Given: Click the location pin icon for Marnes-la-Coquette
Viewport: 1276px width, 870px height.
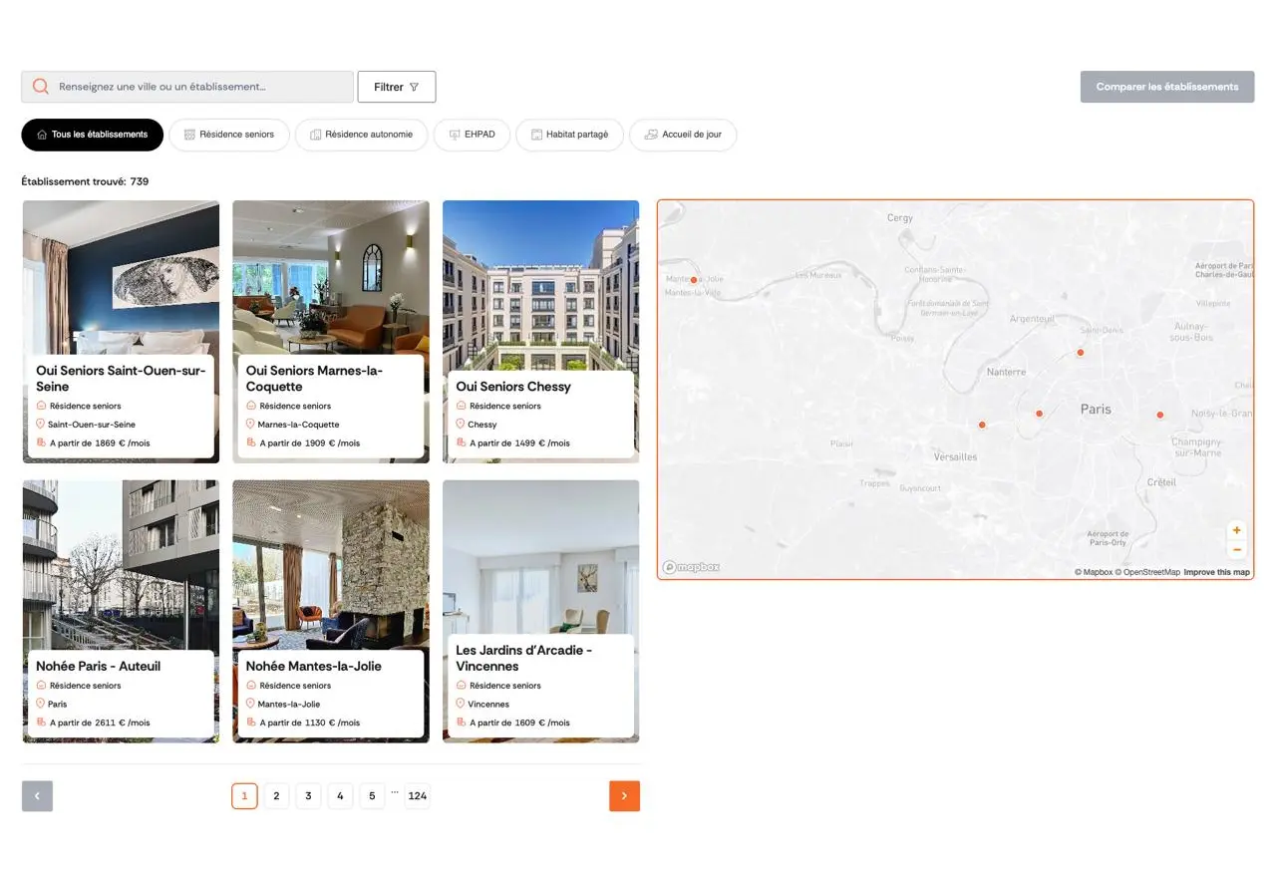Looking at the screenshot, I should pyautogui.click(x=251, y=424).
